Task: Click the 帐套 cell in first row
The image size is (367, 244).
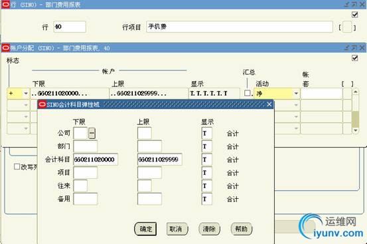Action: click(x=321, y=93)
